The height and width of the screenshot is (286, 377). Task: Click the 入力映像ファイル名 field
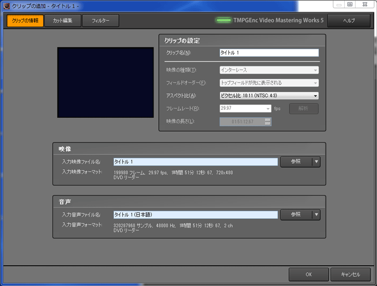click(196, 162)
